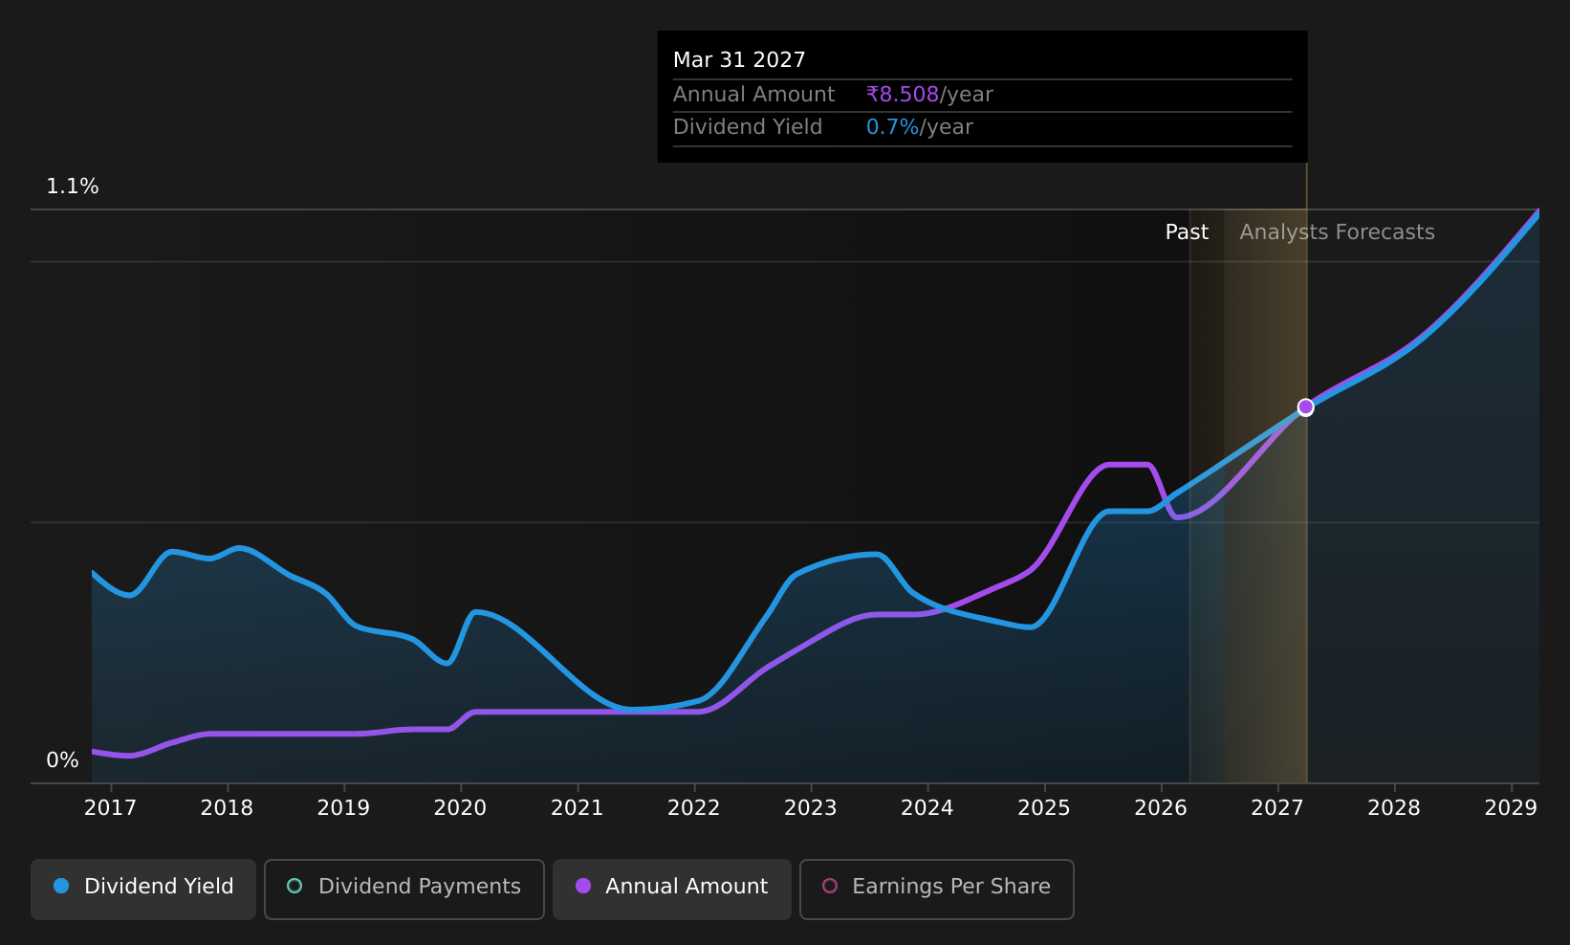Viewport: 1570px width, 945px height.
Task: Click the 2020 x-axis label
Action: tap(460, 808)
